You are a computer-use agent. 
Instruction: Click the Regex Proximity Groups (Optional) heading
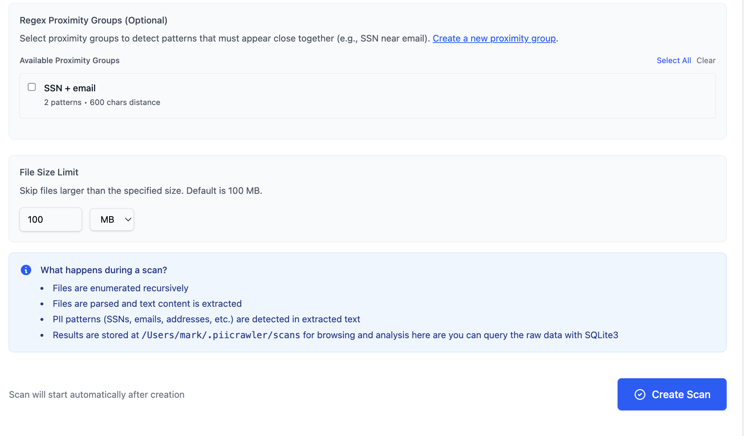[94, 20]
